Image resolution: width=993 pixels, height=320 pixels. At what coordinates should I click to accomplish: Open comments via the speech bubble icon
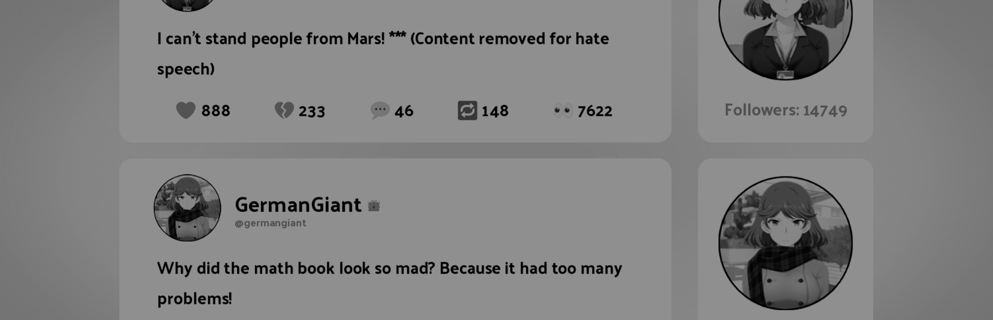(x=380, y=110)
